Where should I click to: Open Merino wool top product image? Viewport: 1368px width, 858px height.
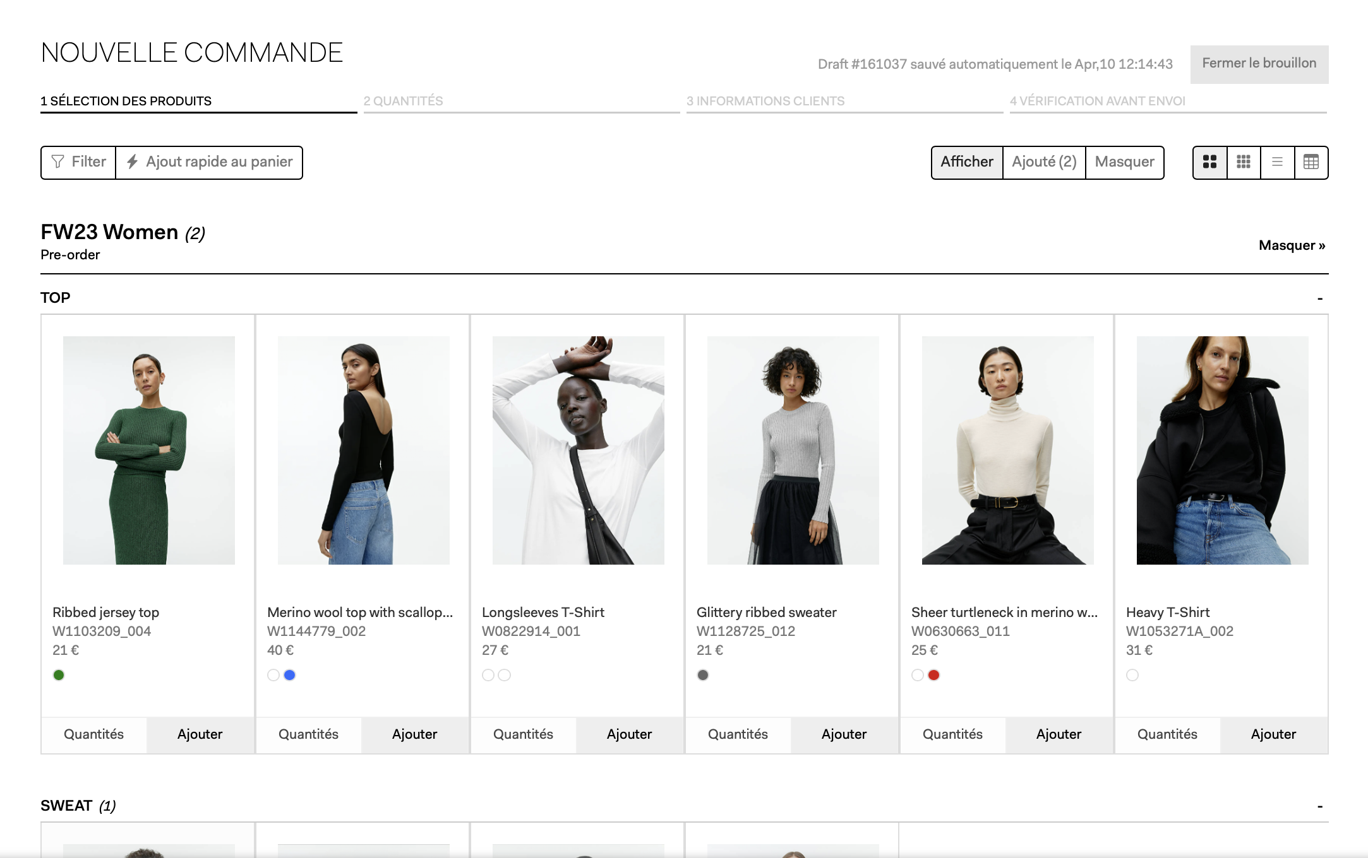tap(364, 450)
